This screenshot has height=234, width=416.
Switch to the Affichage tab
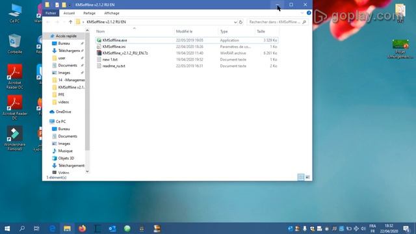point(112,13)
